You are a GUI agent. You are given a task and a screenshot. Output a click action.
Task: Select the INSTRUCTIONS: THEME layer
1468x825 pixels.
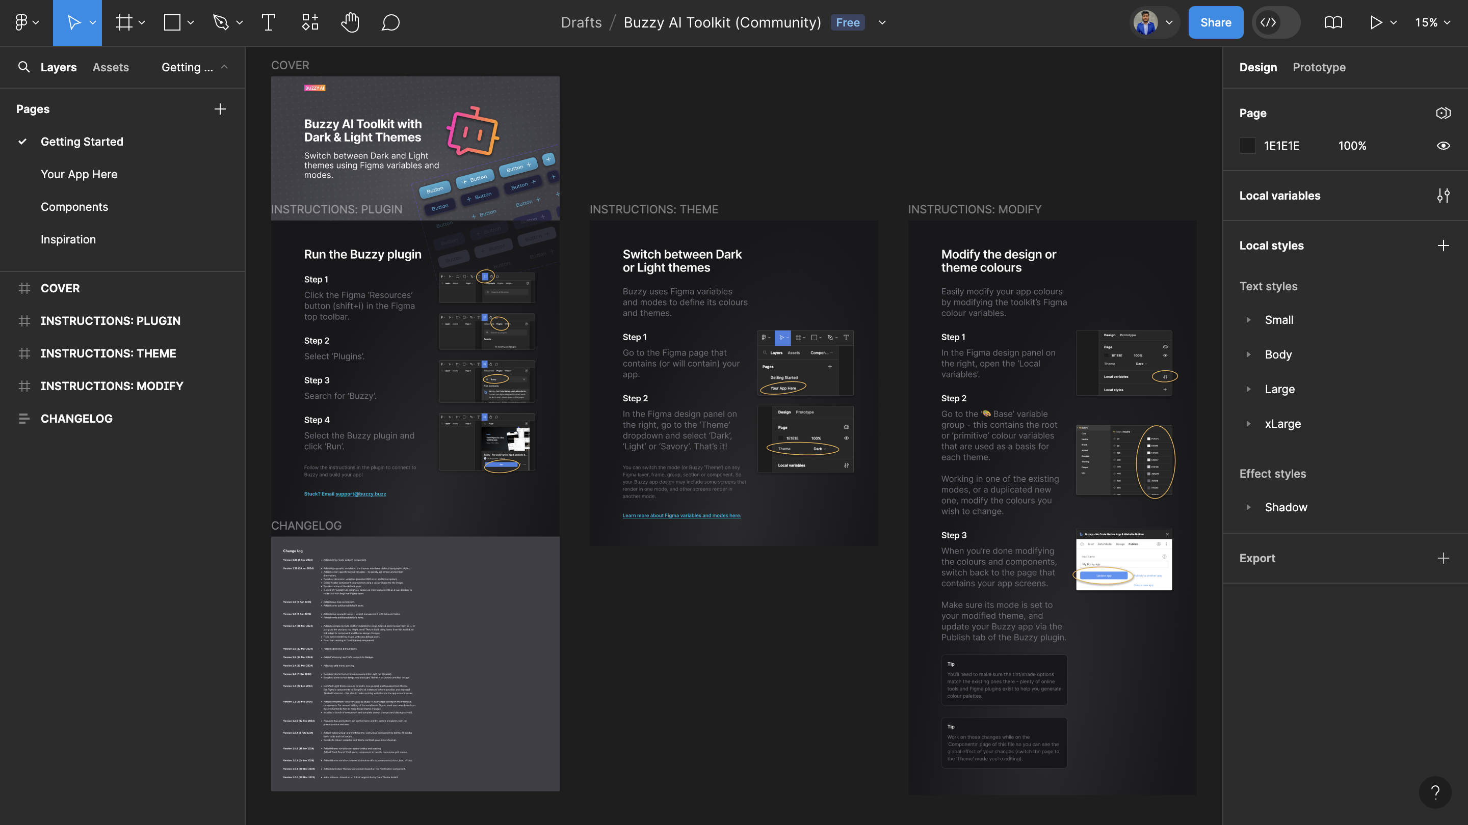(108, 353)
